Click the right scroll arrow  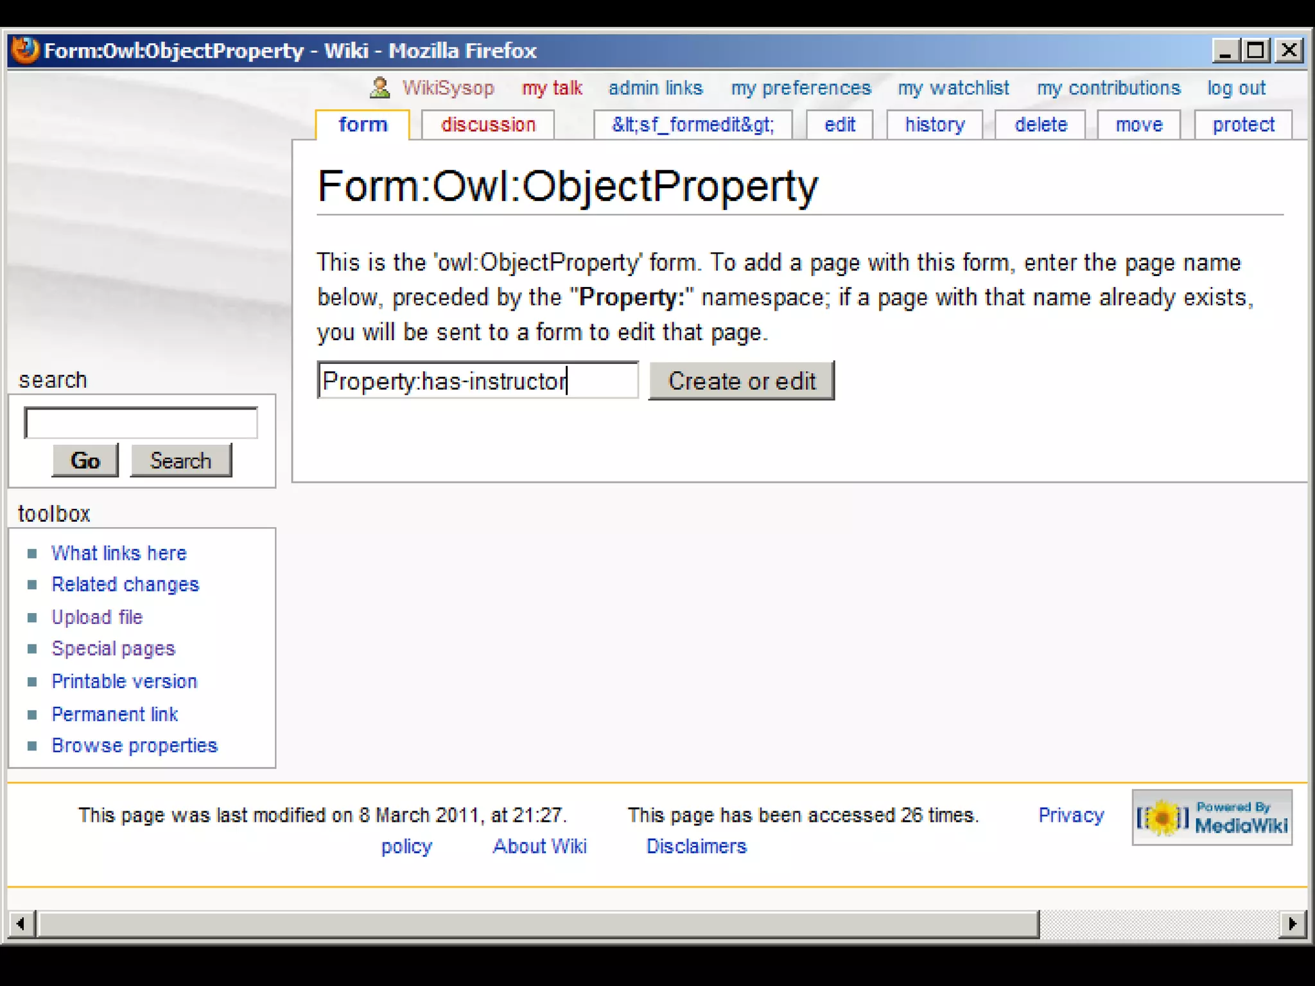1293,924
